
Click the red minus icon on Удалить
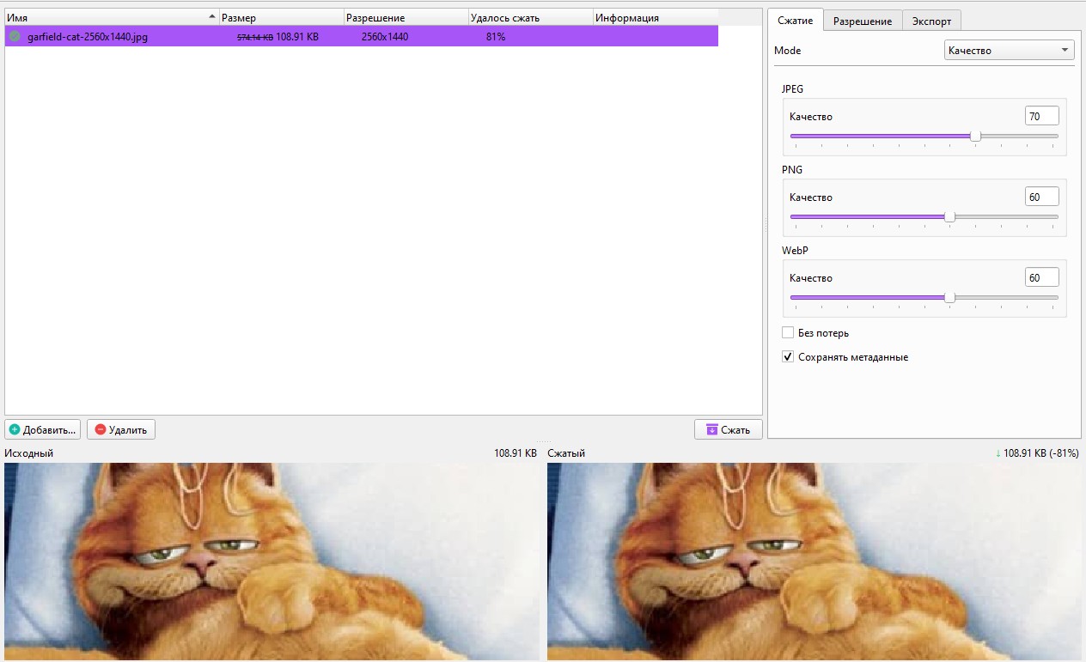tap(101, 429)
